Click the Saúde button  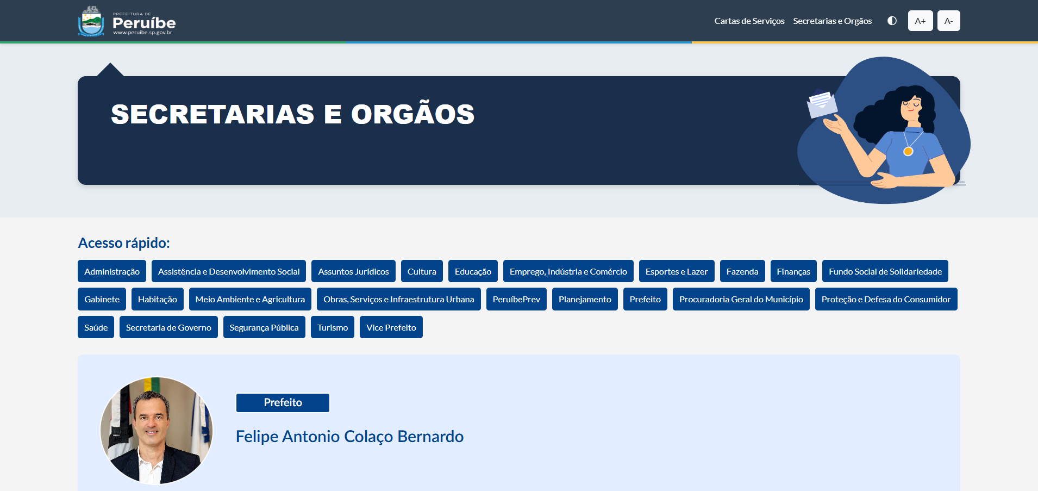click(x=96, y=327)
